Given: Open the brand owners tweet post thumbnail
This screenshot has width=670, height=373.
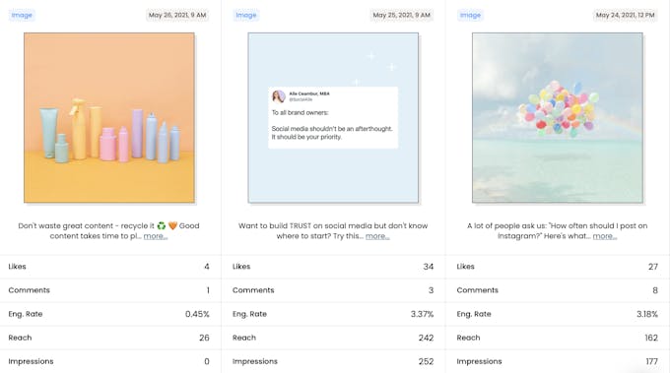Looking at the screenshot, I should pos(333,118).
